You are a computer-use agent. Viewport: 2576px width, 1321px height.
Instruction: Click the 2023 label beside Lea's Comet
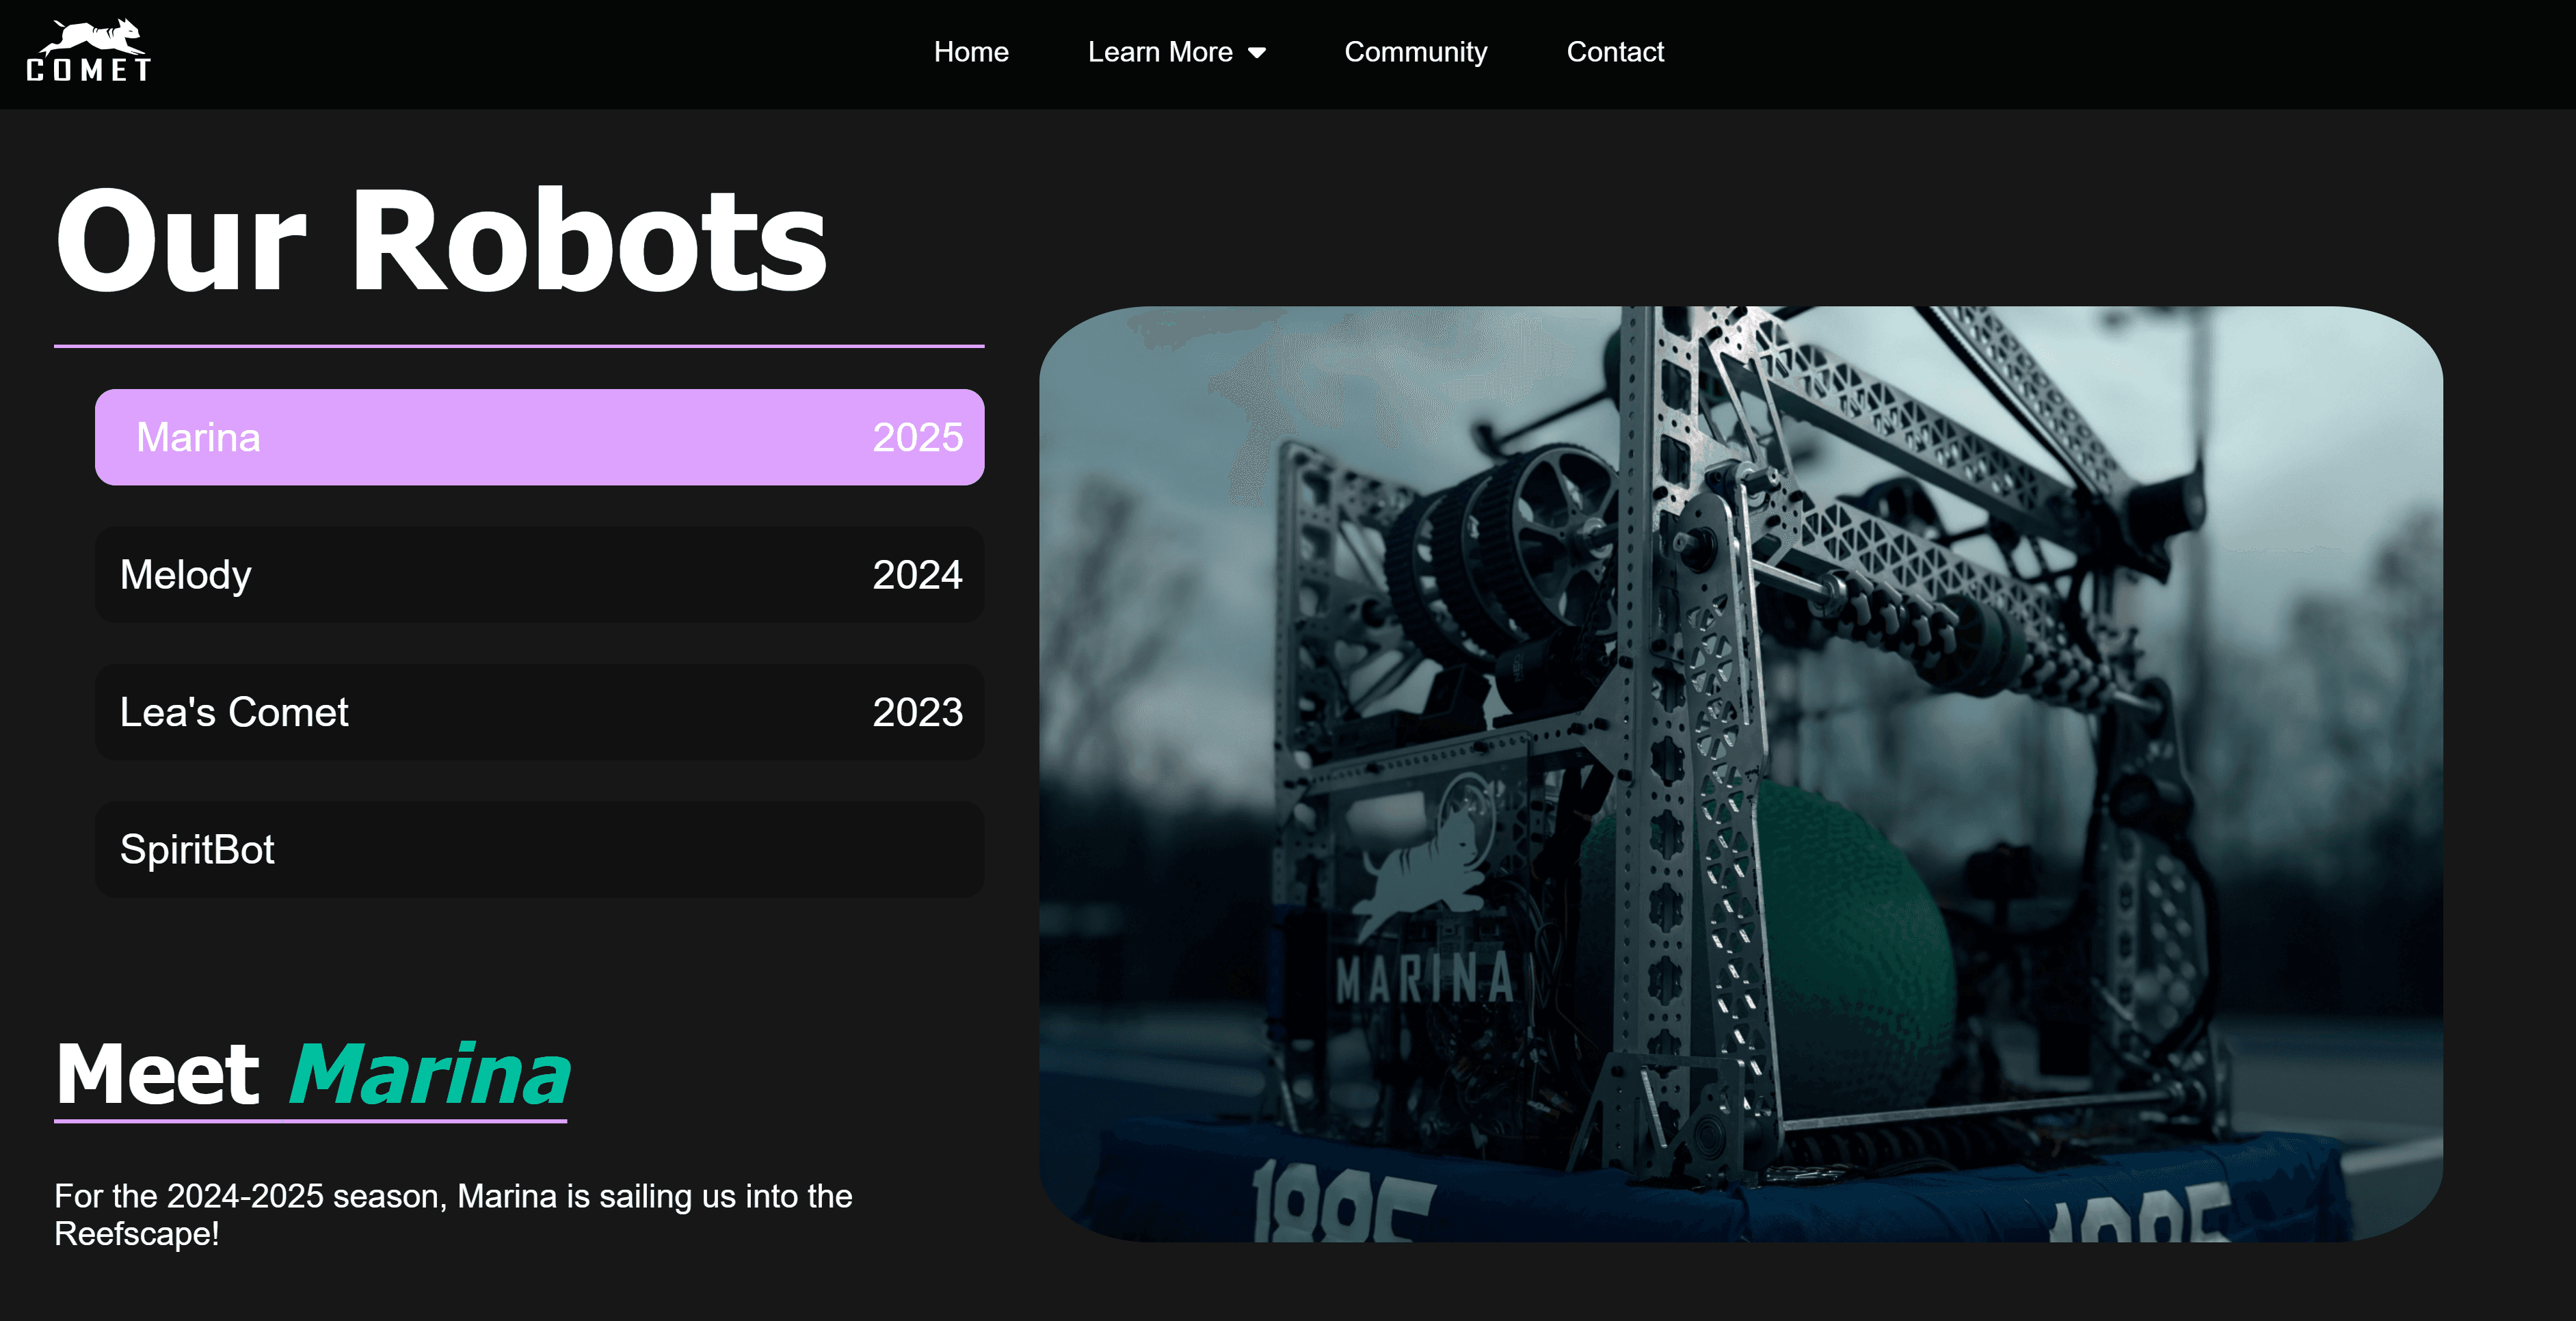[917, 712]
